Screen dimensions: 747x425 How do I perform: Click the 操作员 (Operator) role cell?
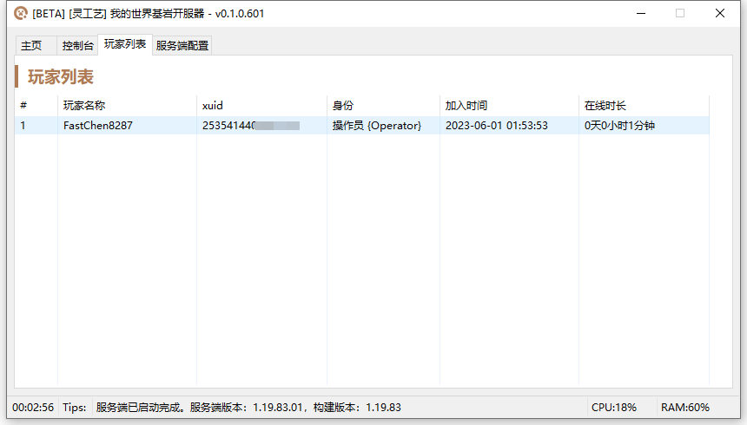pos(377,126)
